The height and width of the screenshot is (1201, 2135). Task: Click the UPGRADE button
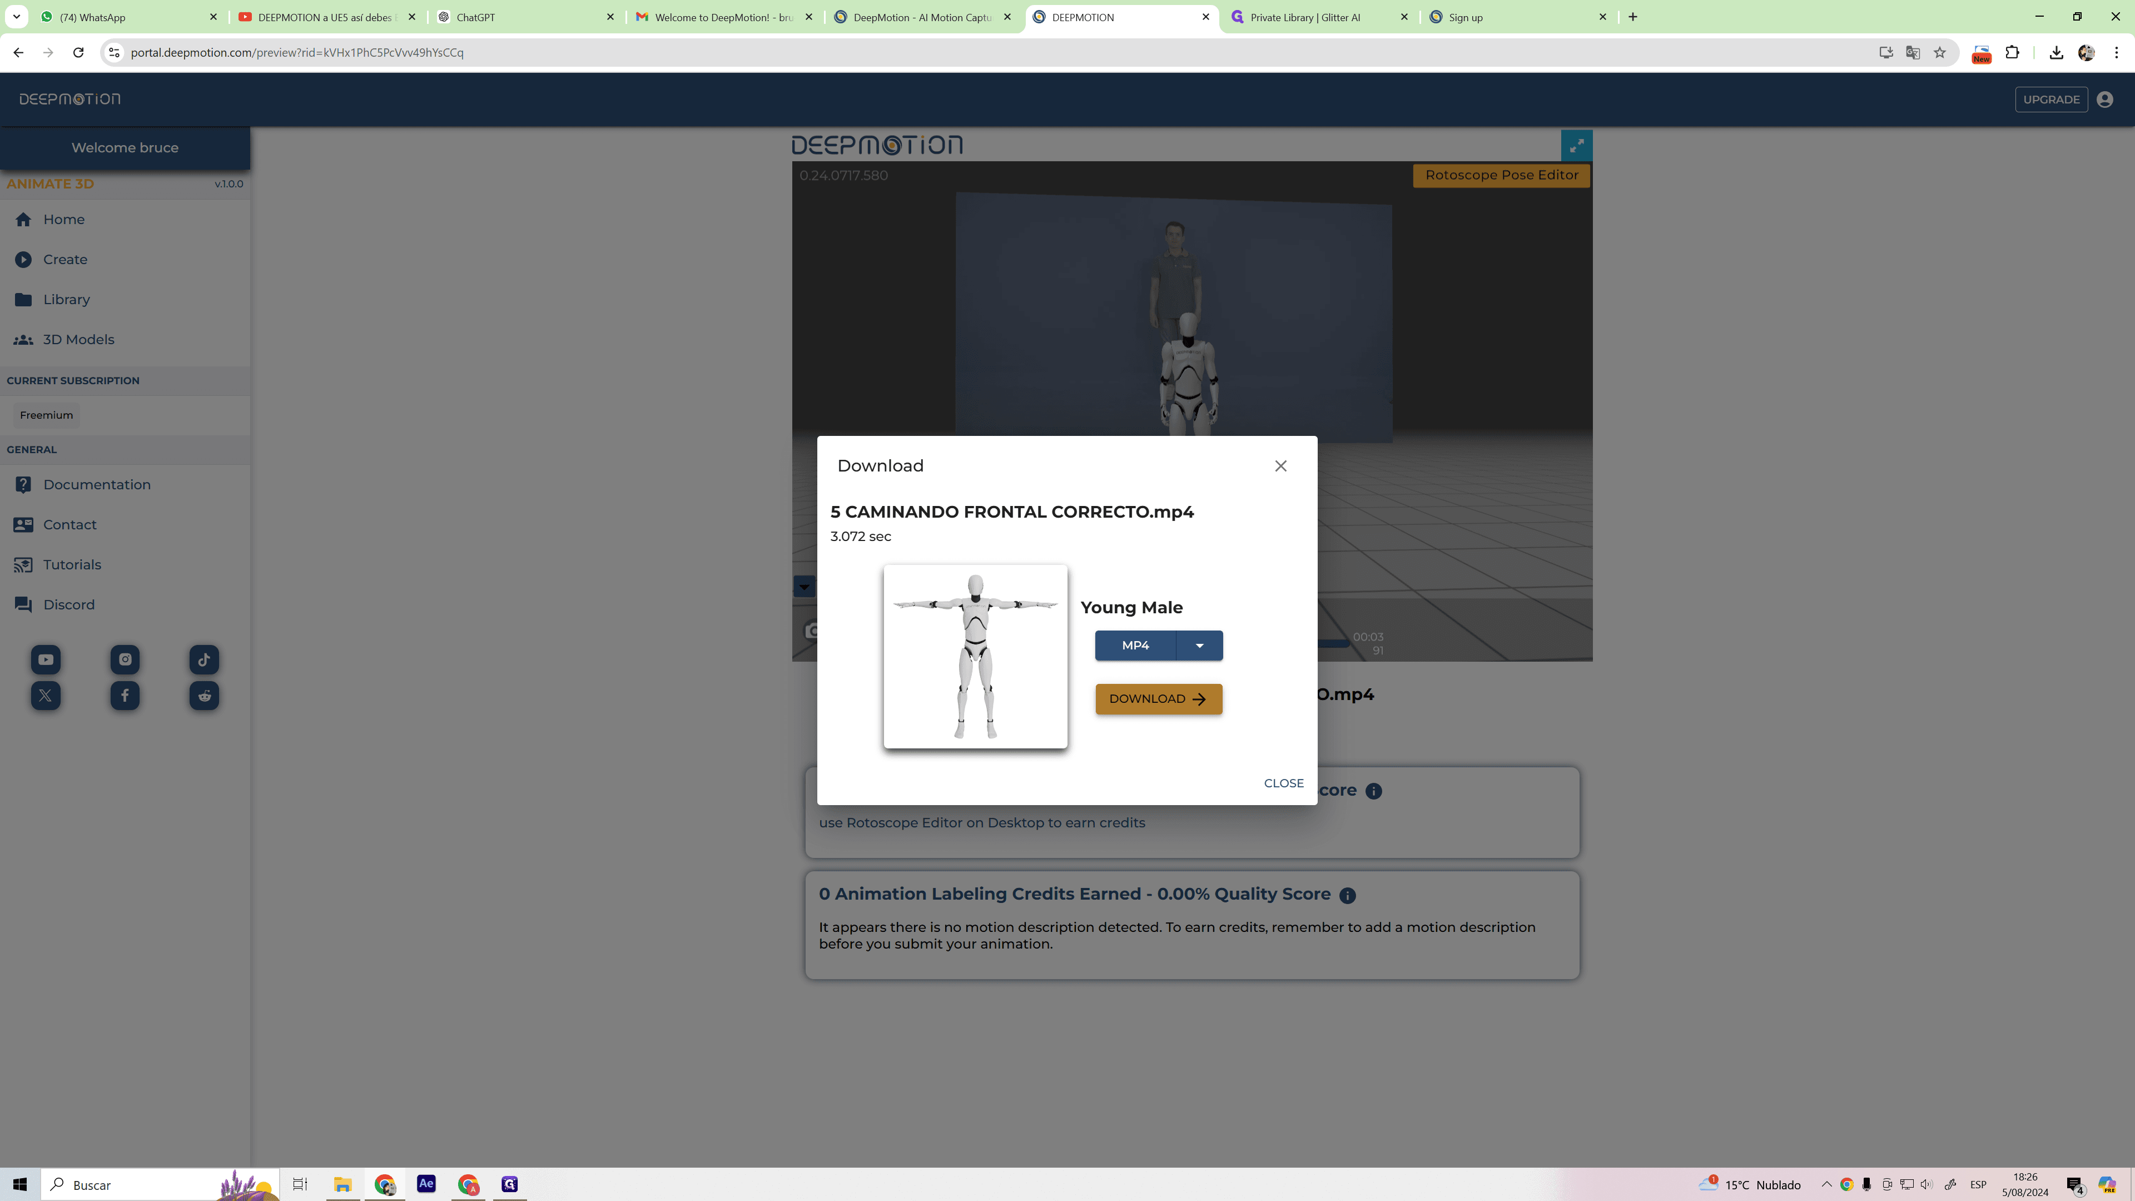2050,100
